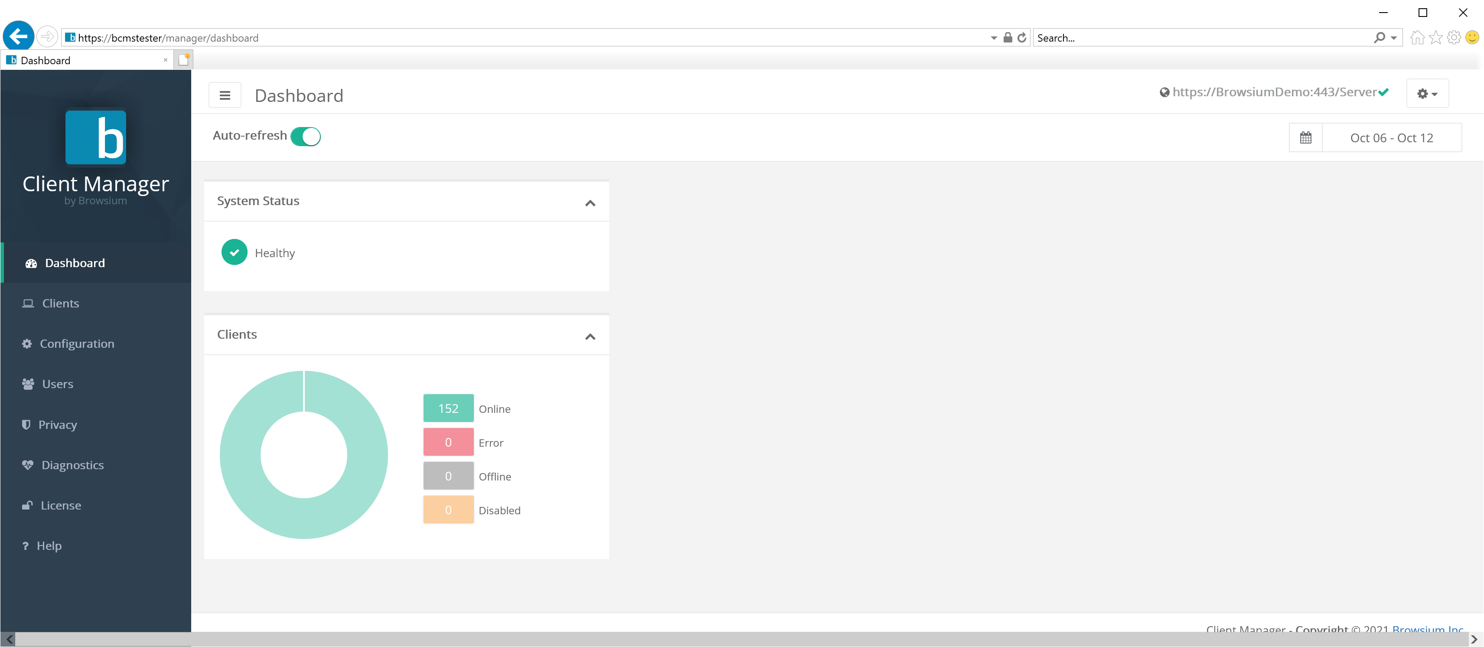Open the Oct 06 - Oct 12 date range picker

[x=1392, y=137]
